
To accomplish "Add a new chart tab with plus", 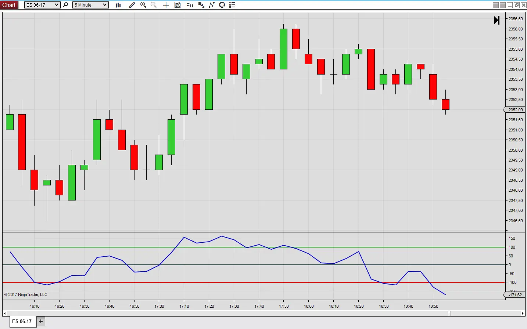I will tap(41, 321).
